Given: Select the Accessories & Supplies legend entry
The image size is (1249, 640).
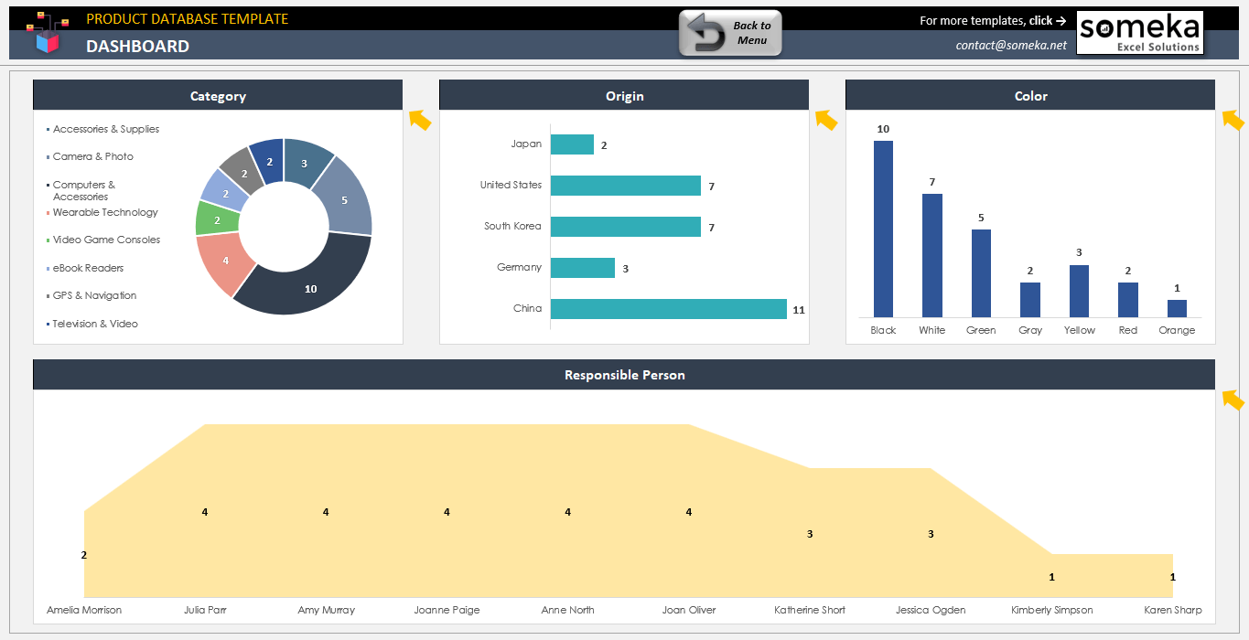Looking at the screenshot, I should coord(105,129).
